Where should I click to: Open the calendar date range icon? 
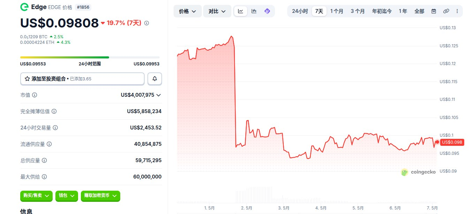click(434, 11)
